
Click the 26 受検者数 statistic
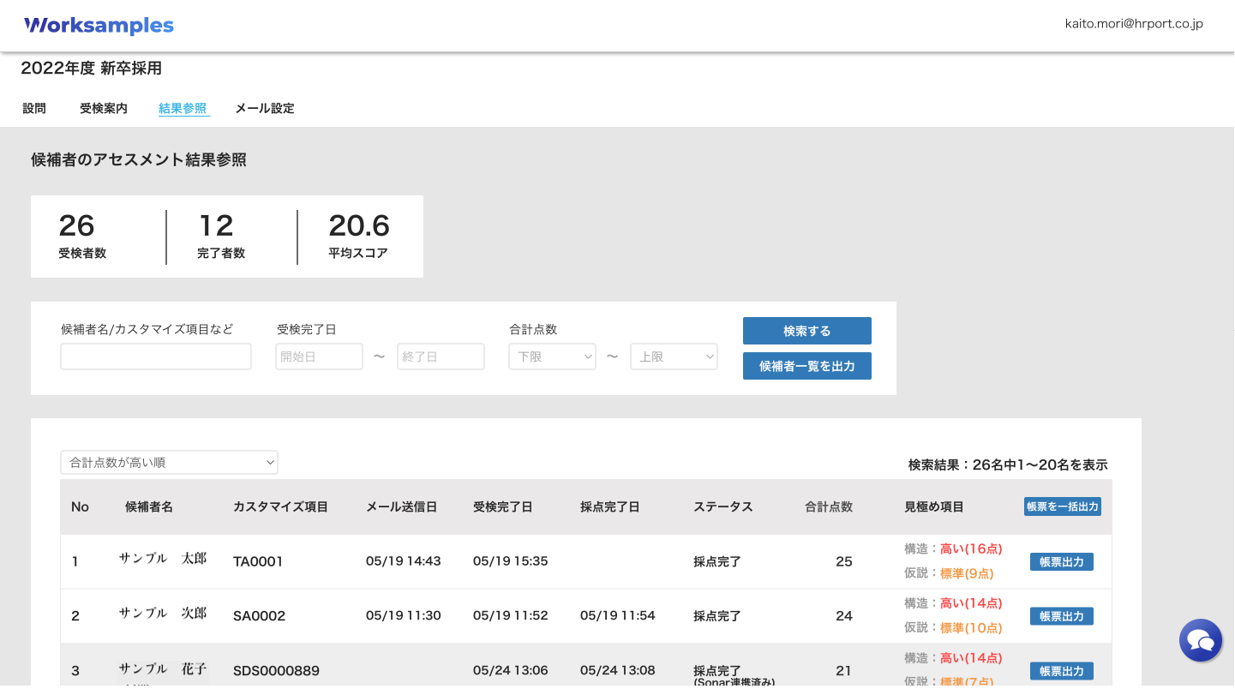82,236
